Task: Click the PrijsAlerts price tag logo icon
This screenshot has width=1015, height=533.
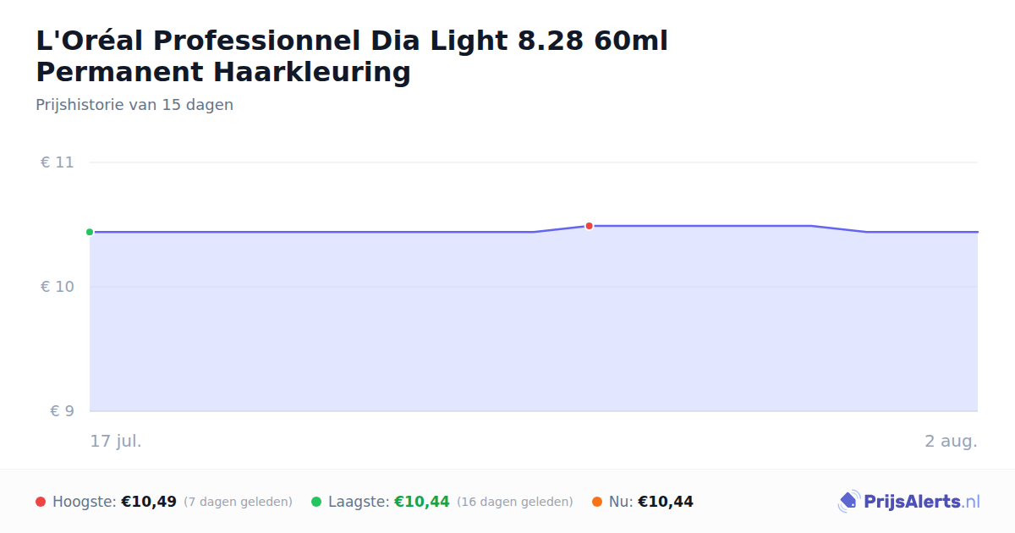Action: [x=848, y=502]
